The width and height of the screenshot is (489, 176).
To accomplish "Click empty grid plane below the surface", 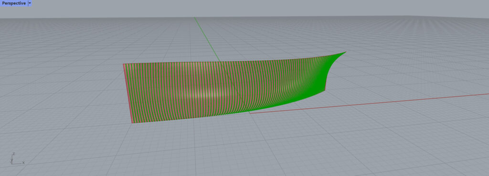I will [218, 146].
